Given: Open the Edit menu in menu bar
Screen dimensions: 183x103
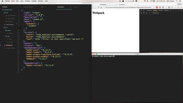Looking at the screenshot, I should 17,1.
